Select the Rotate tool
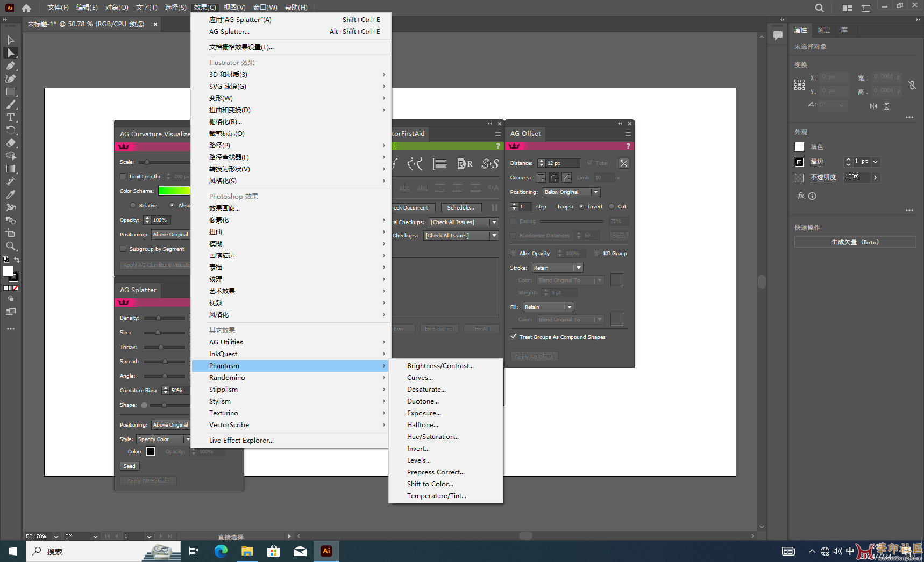The width and height of the screenshot is (924, 562). click(11, 130)
